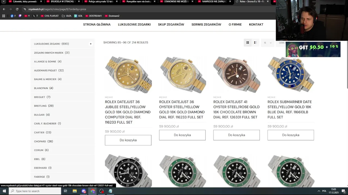
Task: Open SERWIS ZEGARKÓW menu item
Action: (206, 25)
